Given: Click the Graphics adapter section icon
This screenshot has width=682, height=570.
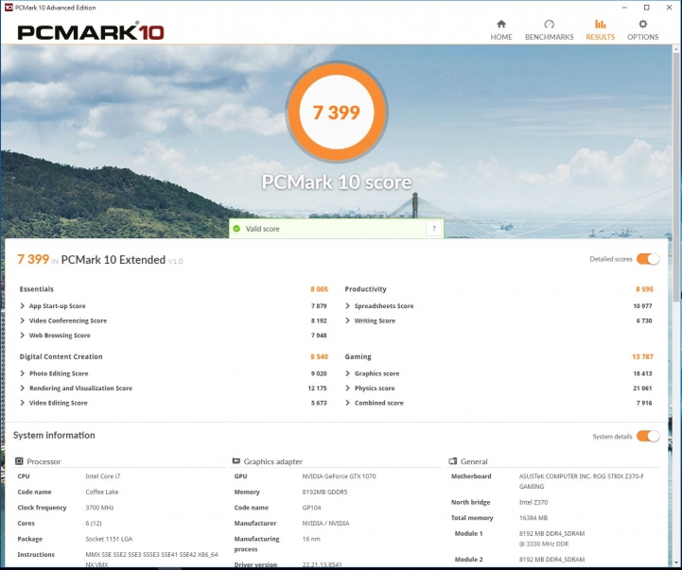Looking at the screenshot, I should 236,461.
